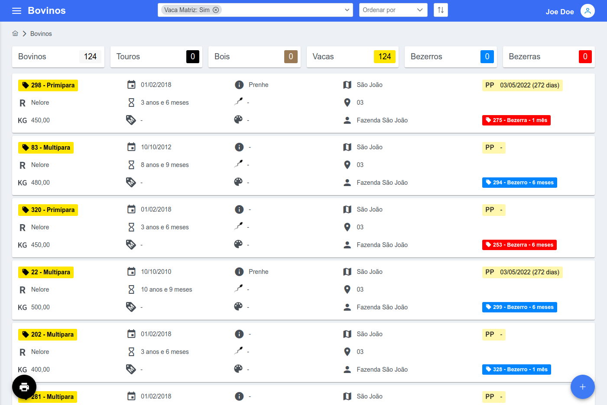Select the Touros summary card
Screen dimensions: 607x405
(x=156, y=57)
